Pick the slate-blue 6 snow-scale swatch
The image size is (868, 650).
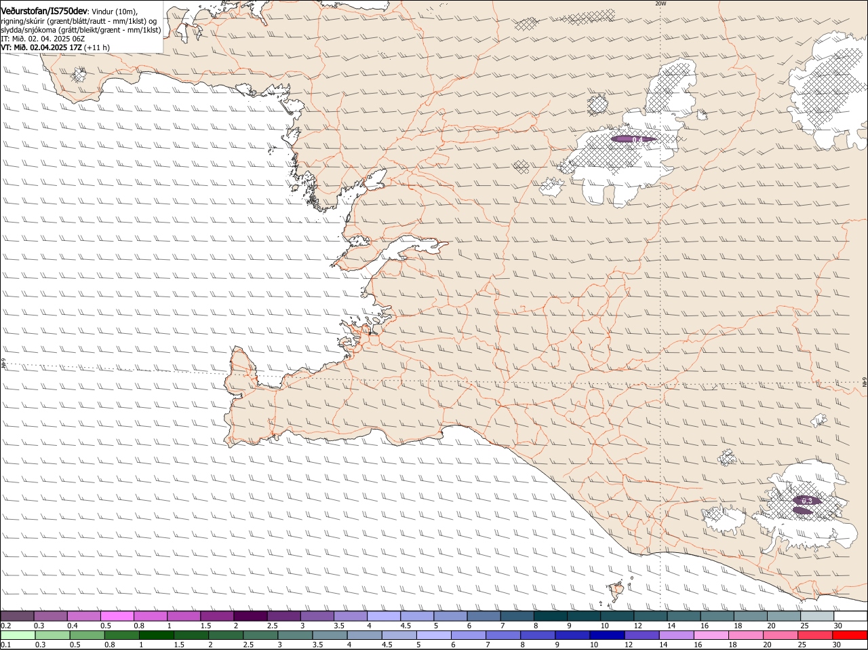point(484,616)
